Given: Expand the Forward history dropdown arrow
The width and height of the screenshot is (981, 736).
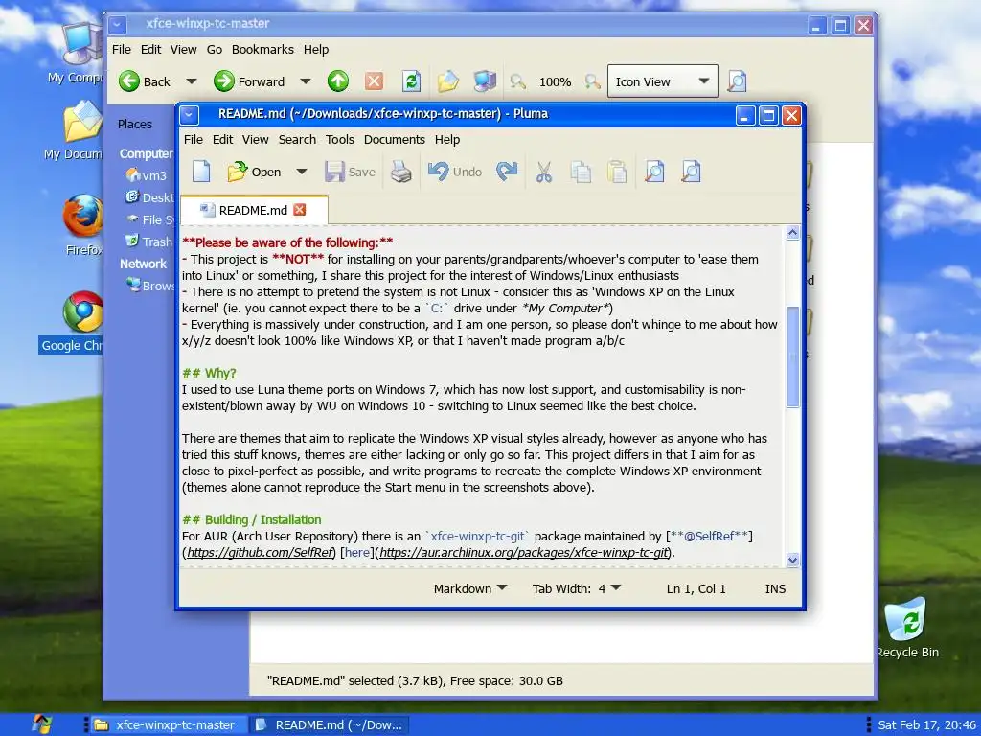Looking at the screenshot, I should [x=306, y=81].
